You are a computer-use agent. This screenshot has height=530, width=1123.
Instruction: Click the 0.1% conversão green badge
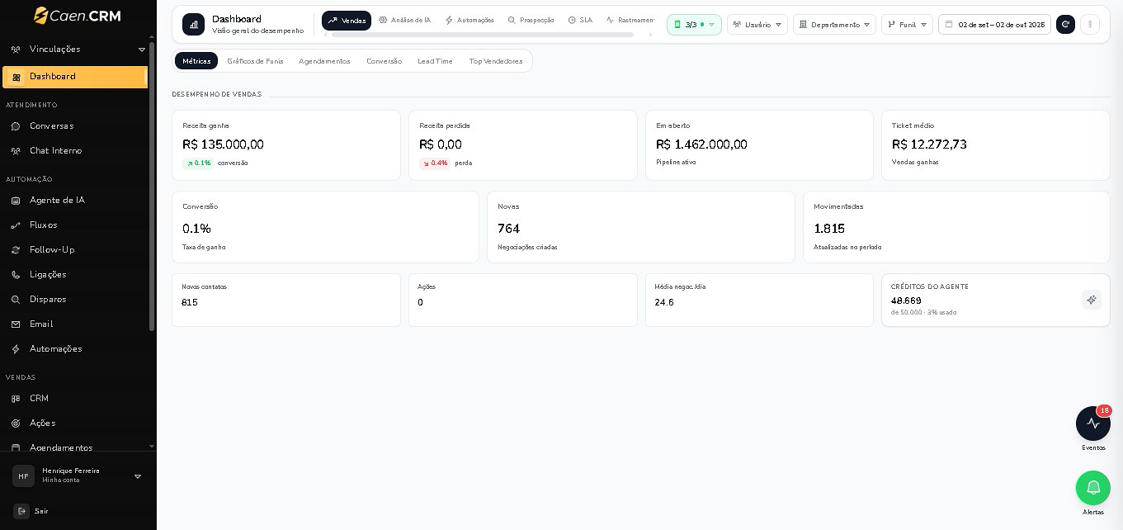click(198, 163)
